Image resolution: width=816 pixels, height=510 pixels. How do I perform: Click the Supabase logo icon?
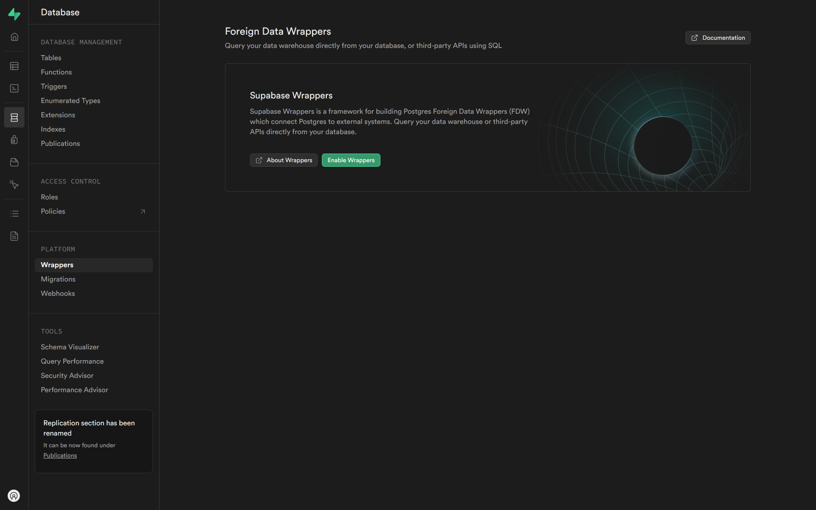coord(14,14)
